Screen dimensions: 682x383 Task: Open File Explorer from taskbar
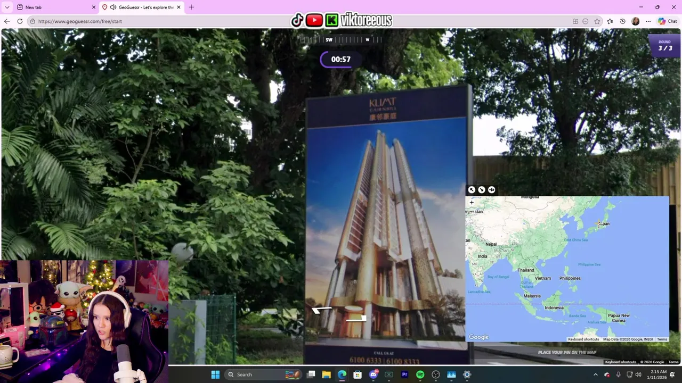click(x=327, y=374)
